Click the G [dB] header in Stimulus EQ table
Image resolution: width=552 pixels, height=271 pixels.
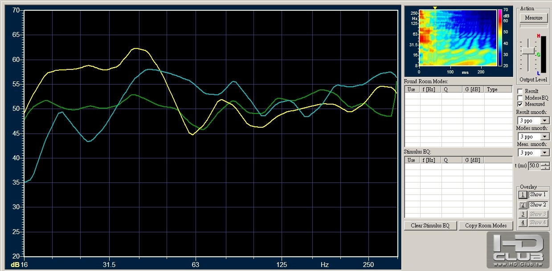point(473,160)
